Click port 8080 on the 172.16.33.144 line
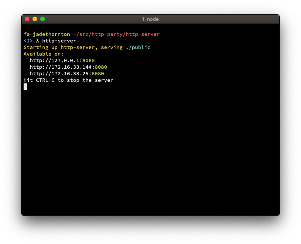This screenshot has width=301, height=244. 101,67
